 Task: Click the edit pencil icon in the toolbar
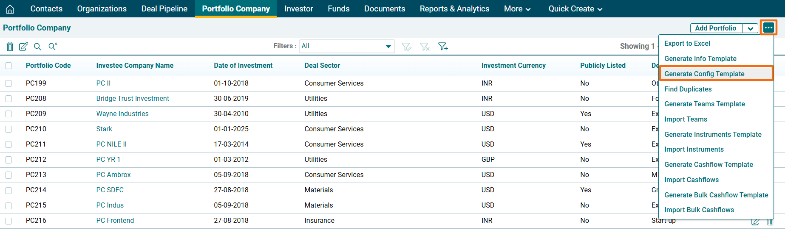pyautogui.click(x=23, y=47)
